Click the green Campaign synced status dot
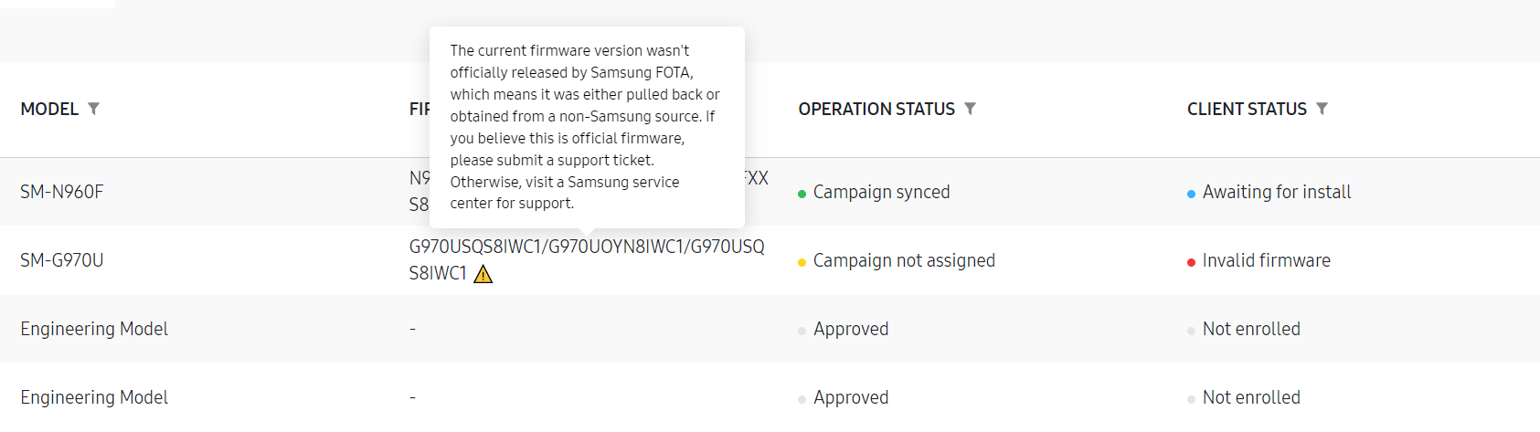 (802, 194)
